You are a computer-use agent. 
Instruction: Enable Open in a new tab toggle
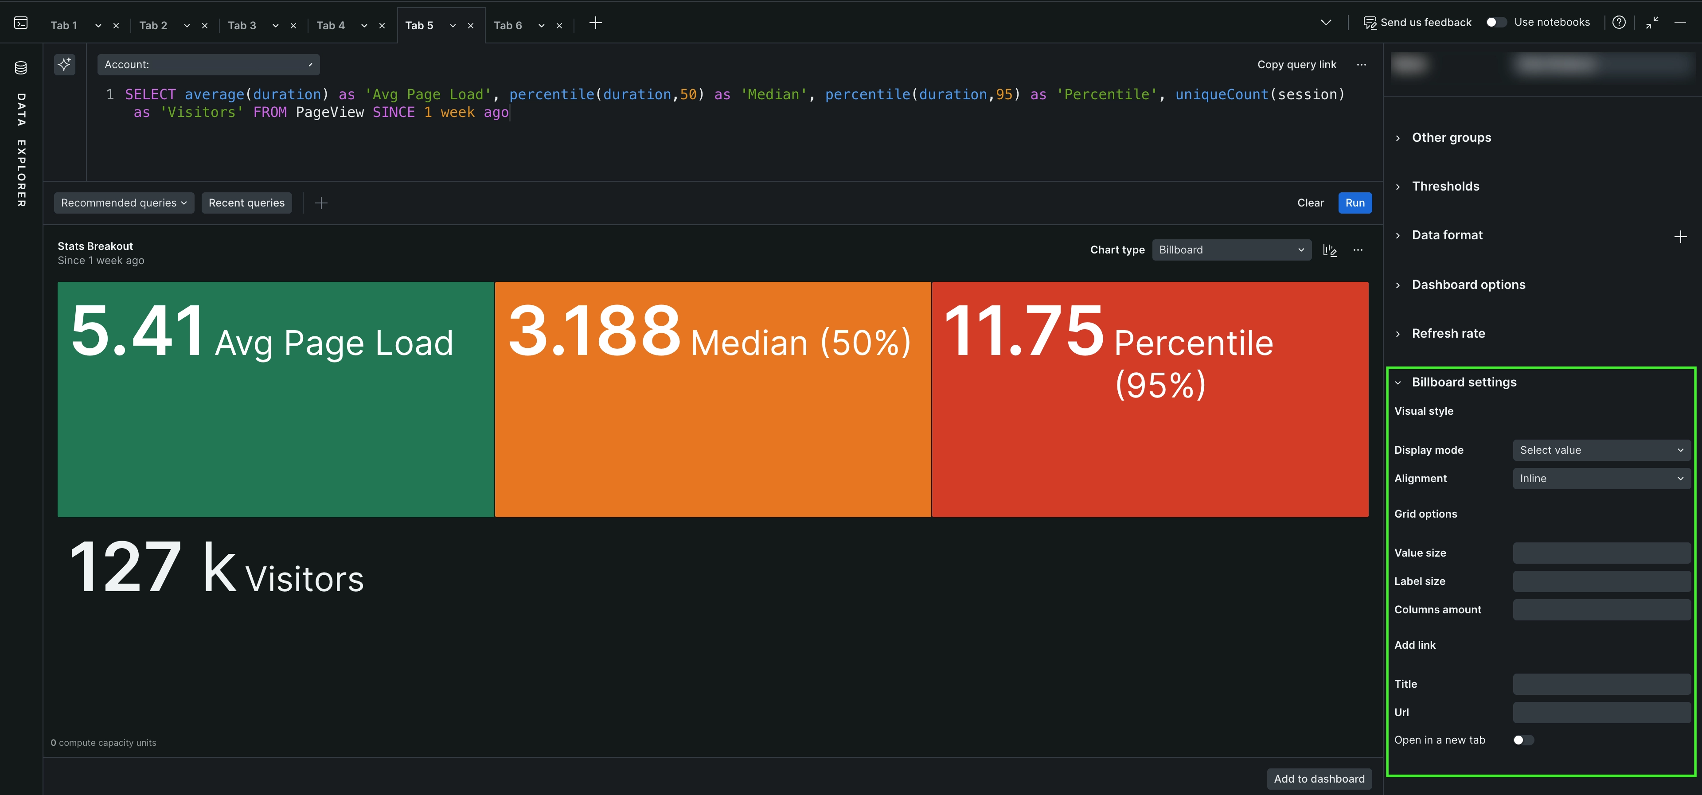point(1523,740)
